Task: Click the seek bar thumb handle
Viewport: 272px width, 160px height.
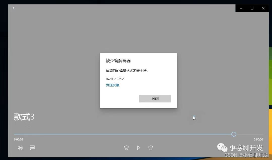Action: pyautogui.click(x=234, y=134)
